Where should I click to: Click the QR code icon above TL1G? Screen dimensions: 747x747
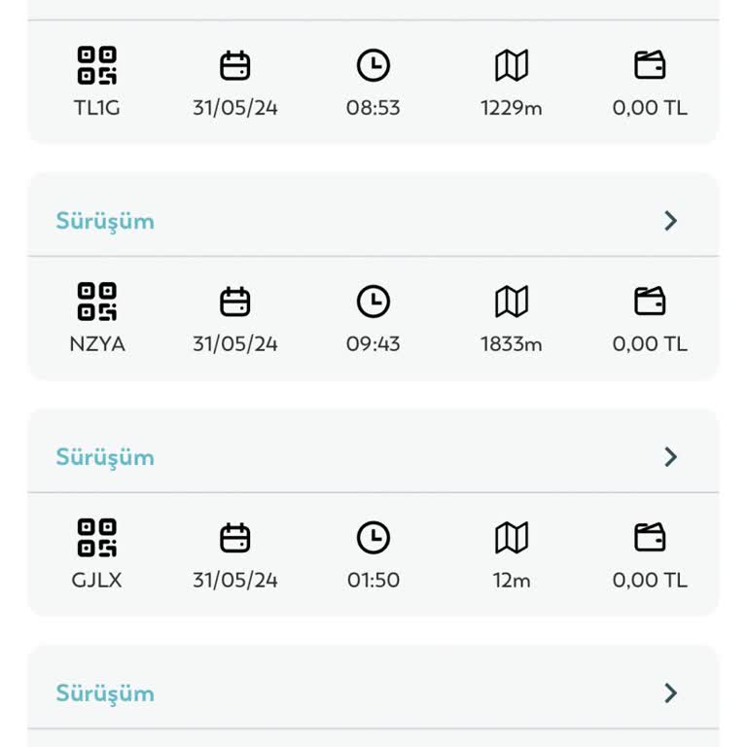pos(96,66)
